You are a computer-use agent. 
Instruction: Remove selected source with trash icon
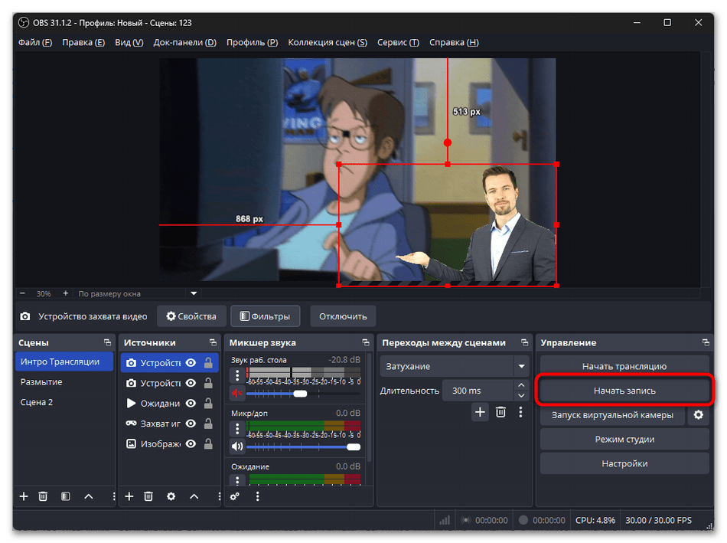pos(148,496)
